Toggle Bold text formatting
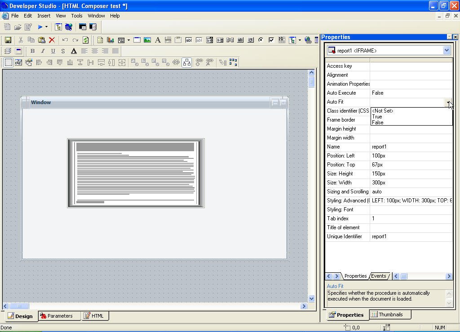Viewport: 460px width, 332px height. point(32,51)
